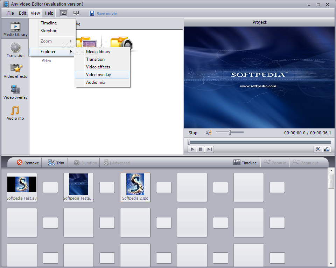The image size is (336, 268).
Task: Expand the Zoom submenu
Action: tap(52, 41)
